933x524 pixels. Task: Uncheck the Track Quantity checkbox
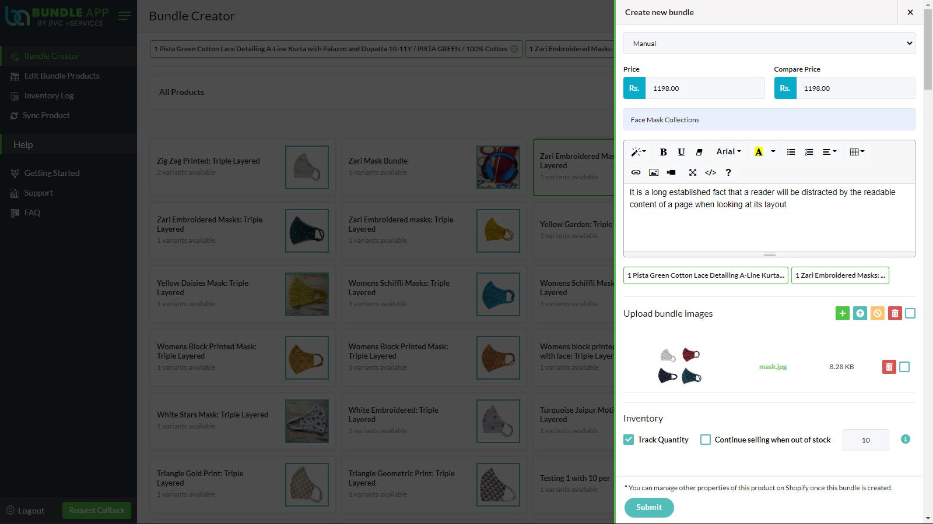[629, 440]
